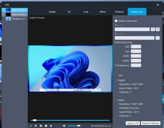The width and height of the screenshot is (164, 128).
Task: Switch to the 3D tab
Action: click(x=69, y=12)
